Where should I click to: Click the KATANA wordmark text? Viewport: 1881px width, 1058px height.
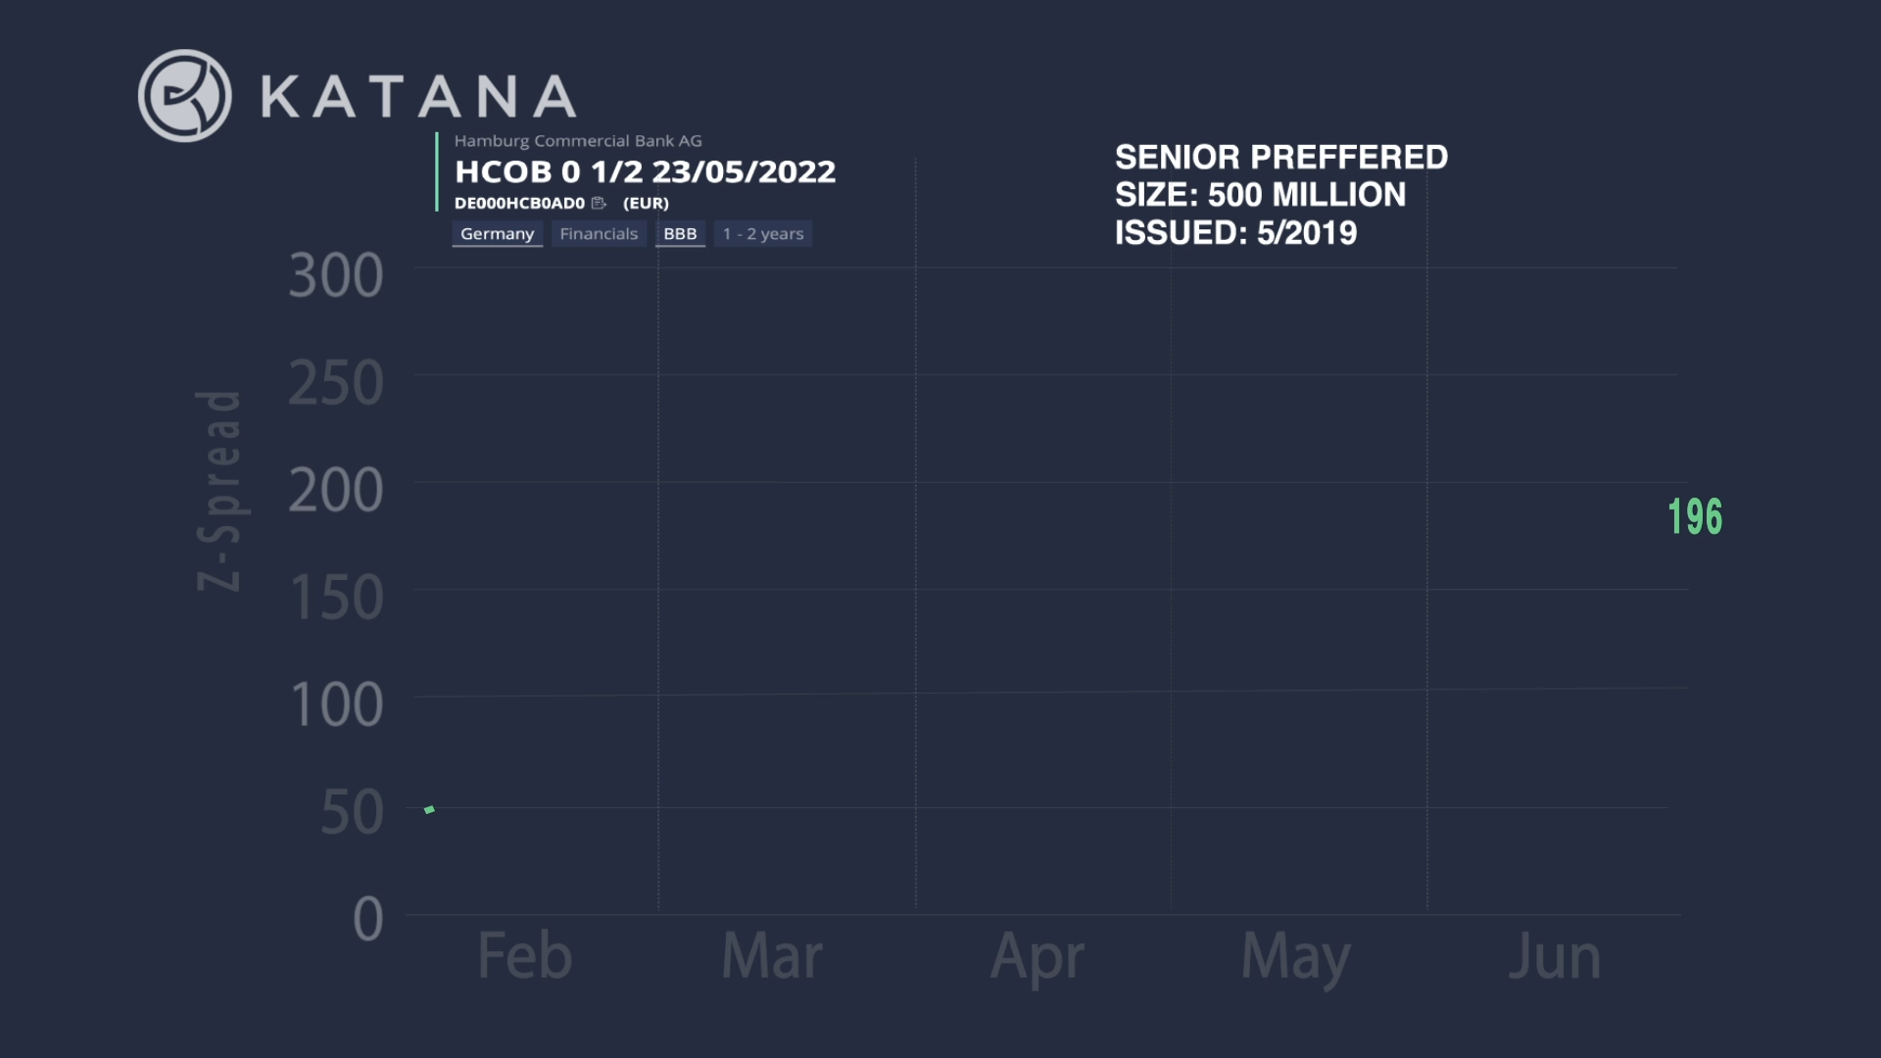(418, 96)
